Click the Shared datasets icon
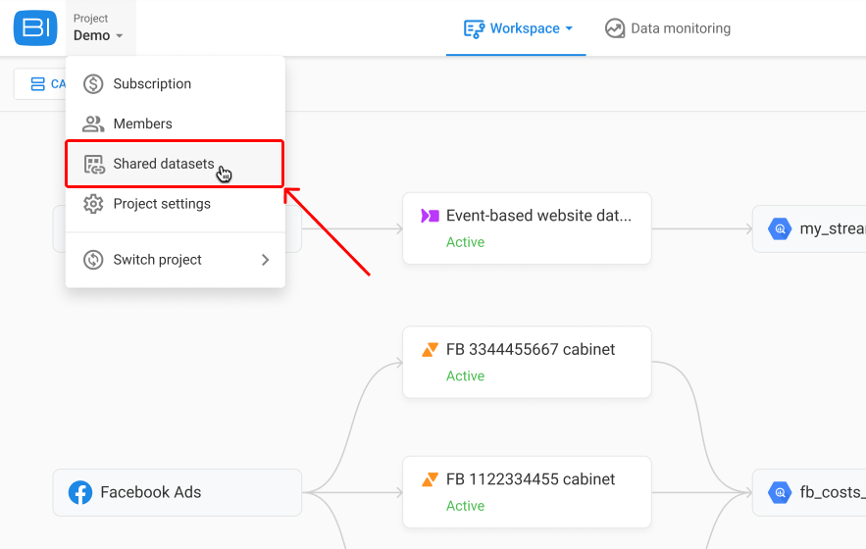This screenshot has height=549, width=866. [x=94, y=164]
